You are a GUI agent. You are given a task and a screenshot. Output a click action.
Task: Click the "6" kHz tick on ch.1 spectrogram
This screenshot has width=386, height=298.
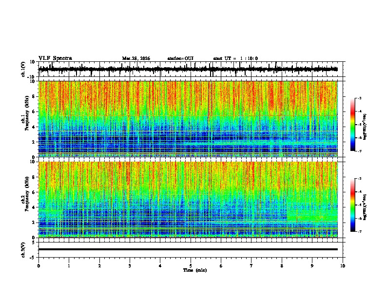point(34,112)
